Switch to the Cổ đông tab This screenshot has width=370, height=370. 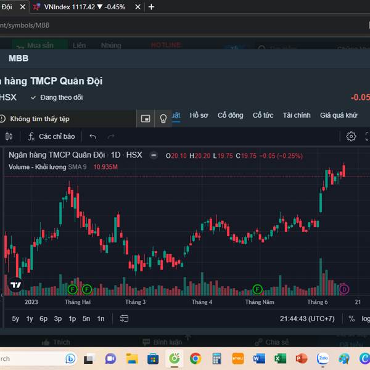[x=230, y=115]
